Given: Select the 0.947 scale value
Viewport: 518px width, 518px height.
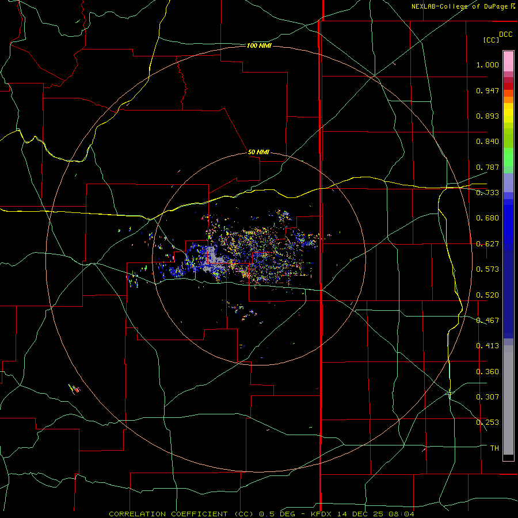Looking at the screenshot, I should point(487,90).
